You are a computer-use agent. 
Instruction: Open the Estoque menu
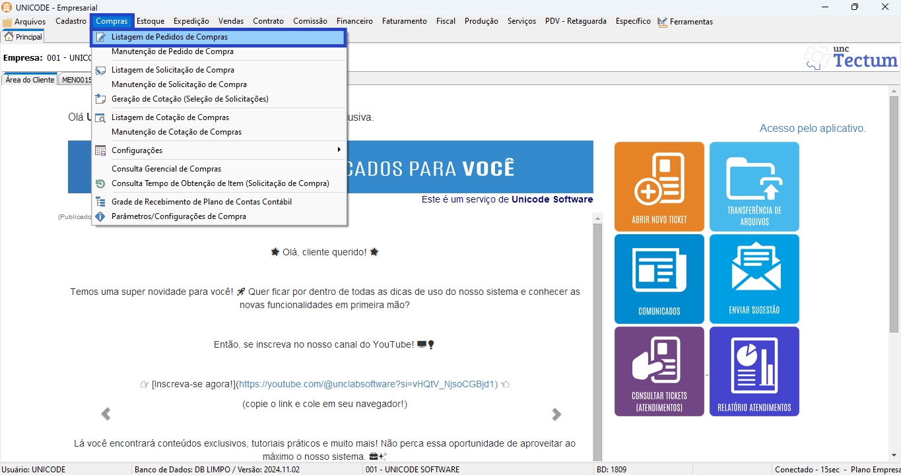coord(150,21)
